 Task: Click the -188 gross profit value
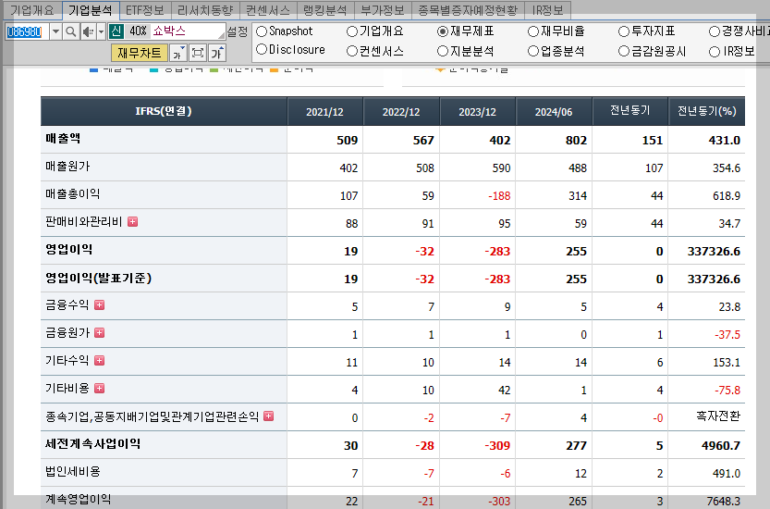[x=499, y=195]
